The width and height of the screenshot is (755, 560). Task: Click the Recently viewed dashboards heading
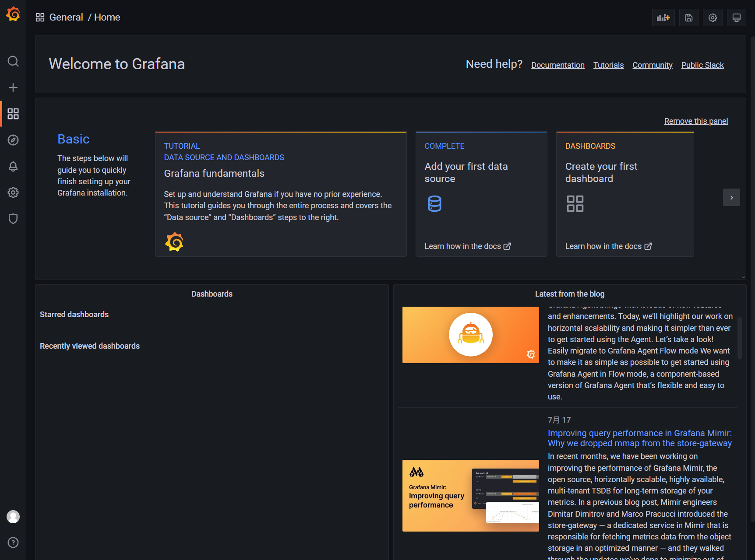pyautogui.click(x=90, y=346)
